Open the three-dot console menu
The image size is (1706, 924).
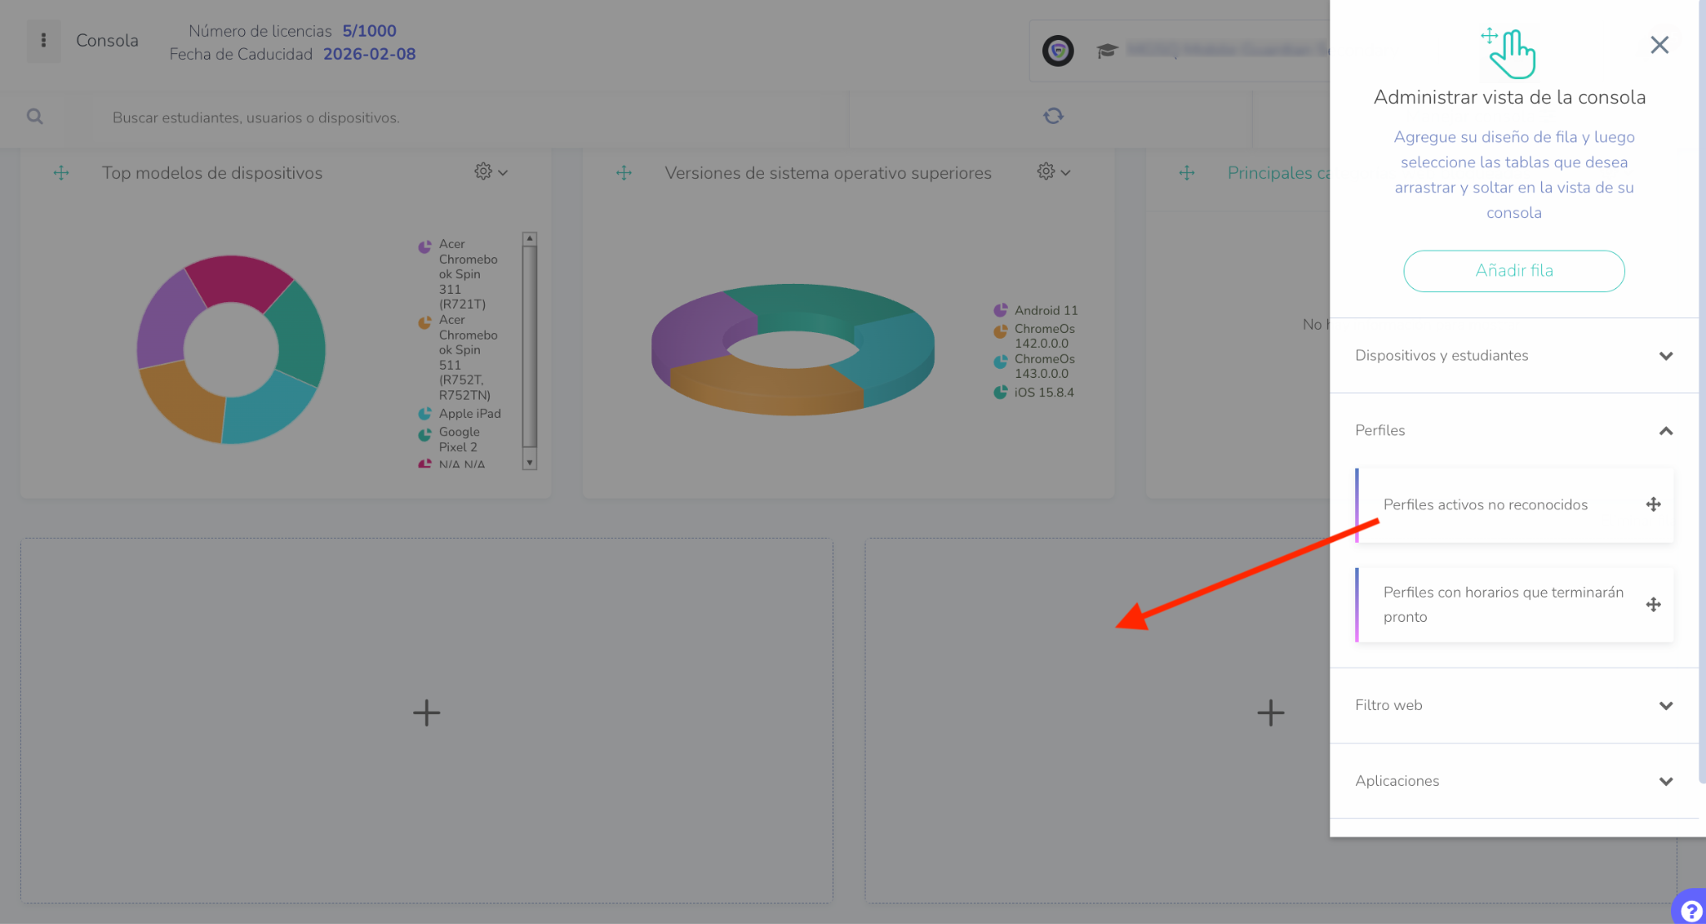pyautogui.click(x=43, y=41)
